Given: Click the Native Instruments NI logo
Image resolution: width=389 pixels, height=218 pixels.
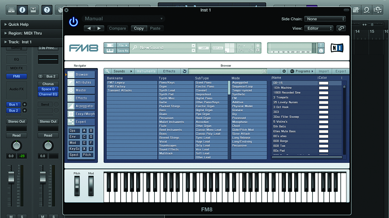Looking at the screenshot, I should [x=337, y=48].
